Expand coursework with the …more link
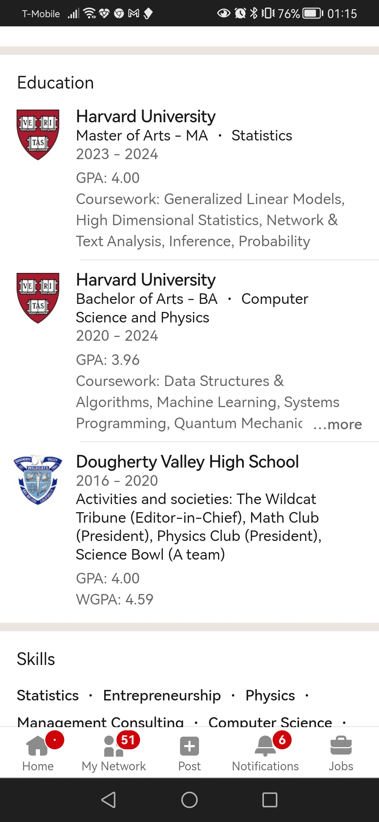The width and height of the screenshot is (379, 822). click(338, 424)
